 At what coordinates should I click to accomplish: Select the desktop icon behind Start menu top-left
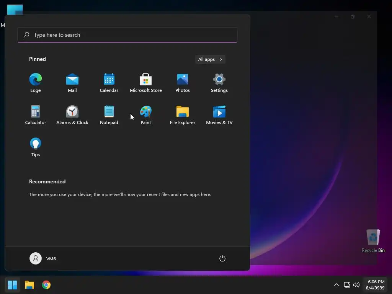[x=15, y=10]
